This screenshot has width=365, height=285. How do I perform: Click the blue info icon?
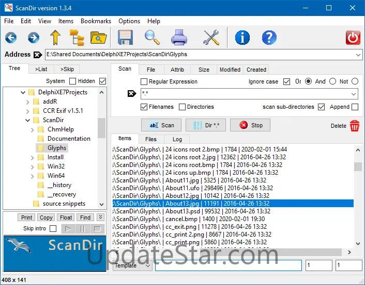[x=242, y=38]
